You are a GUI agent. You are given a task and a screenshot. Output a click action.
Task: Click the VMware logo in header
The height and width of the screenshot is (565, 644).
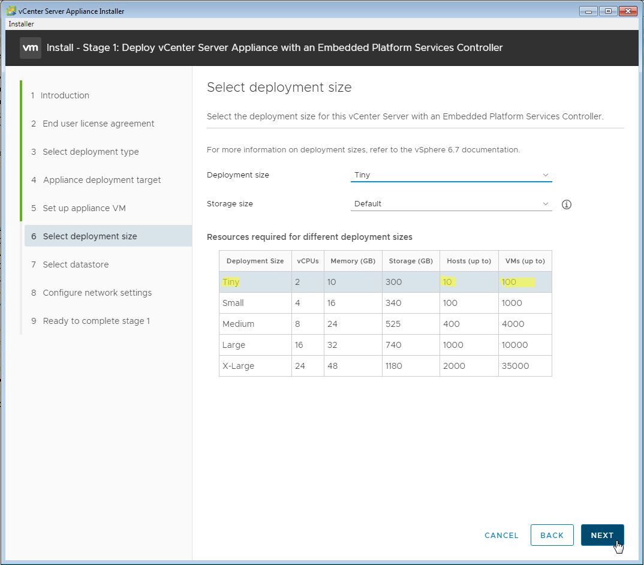(31, 48)
